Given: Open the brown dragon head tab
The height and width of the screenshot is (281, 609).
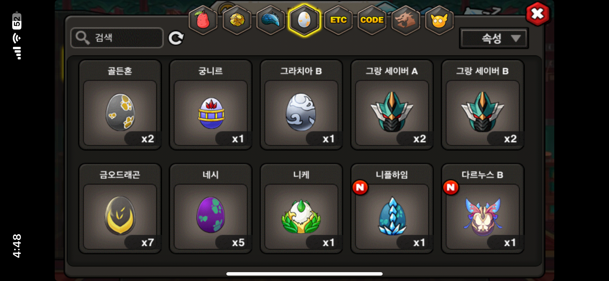Looking at the screenshot, I should click(406, 20).
